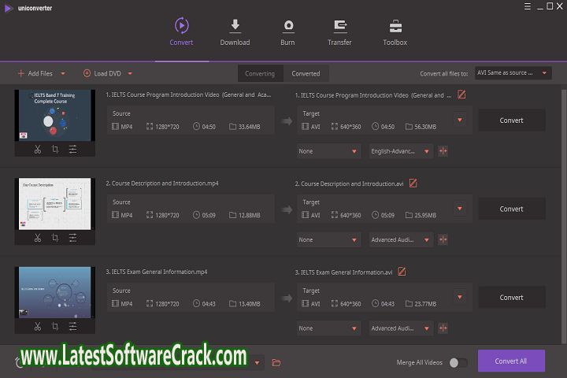The height and width of the screenshot is (378, 567).
Task: Click the Download icon in the top navigation
Action: coord(235,26)
